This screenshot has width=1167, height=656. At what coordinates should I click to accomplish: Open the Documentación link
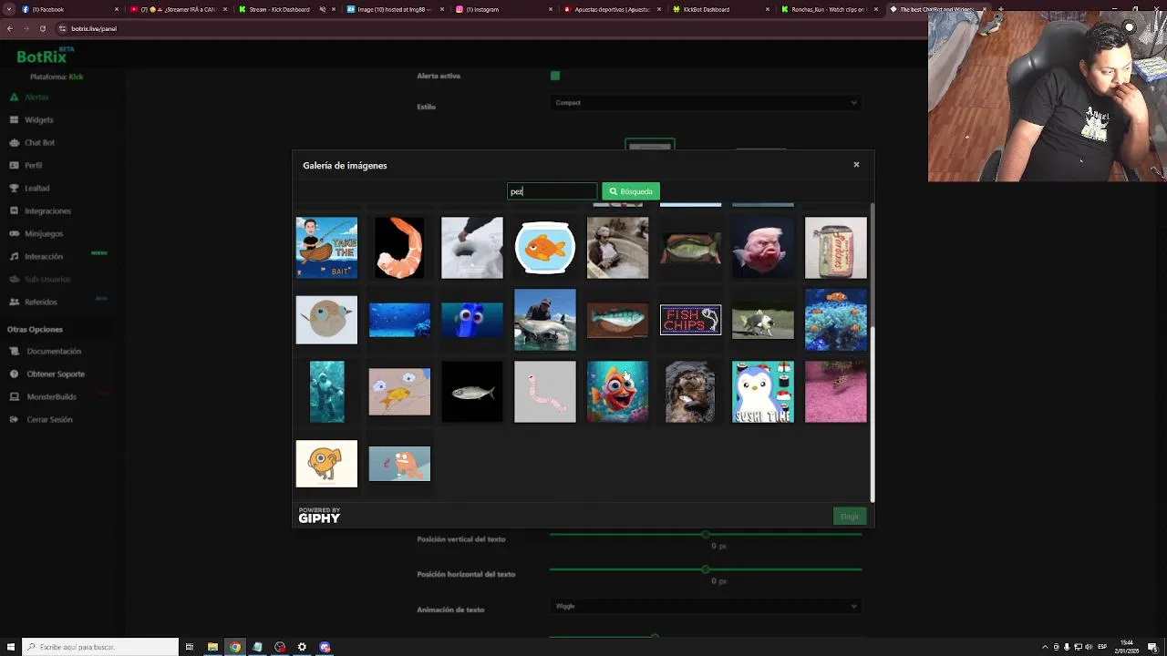[54, 351]
